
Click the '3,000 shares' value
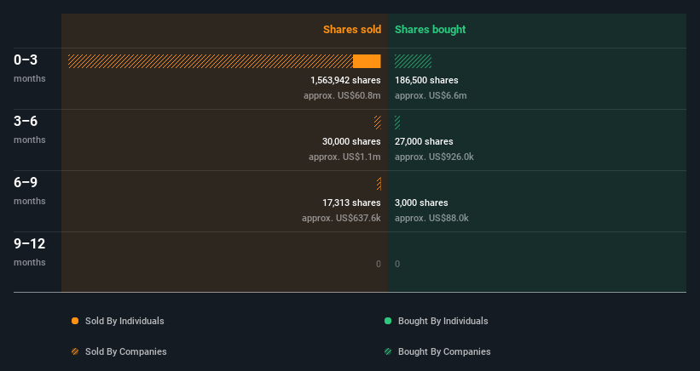click(421, 203)
